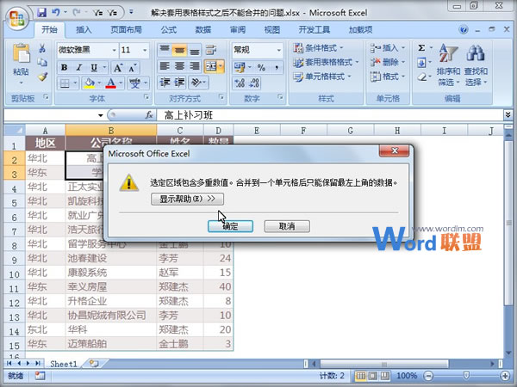Undo the last action
Viewport: 517px width, 387px height.
click(56, 13)
